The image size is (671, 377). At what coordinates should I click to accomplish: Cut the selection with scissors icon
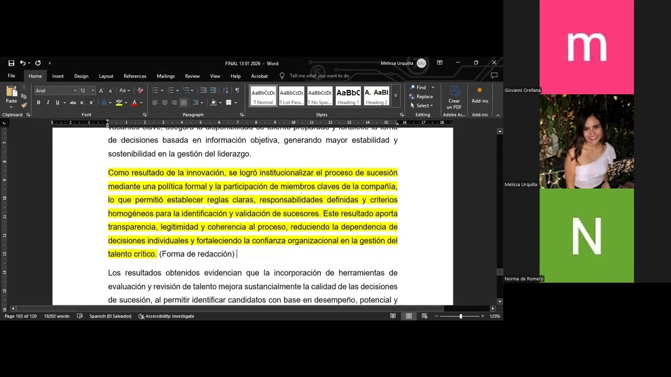tap(24, 87)
